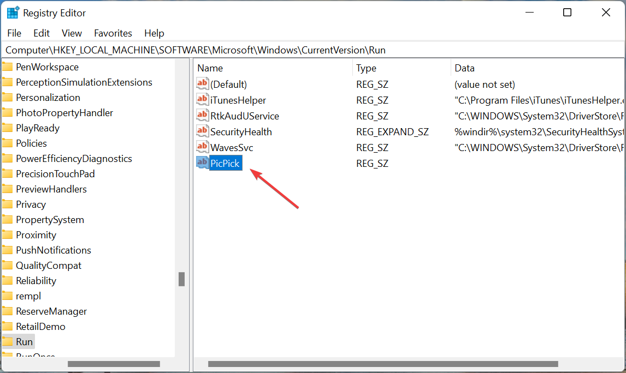
Task: Click the PenWorkspace folder icon
Action: pos(7,67)
